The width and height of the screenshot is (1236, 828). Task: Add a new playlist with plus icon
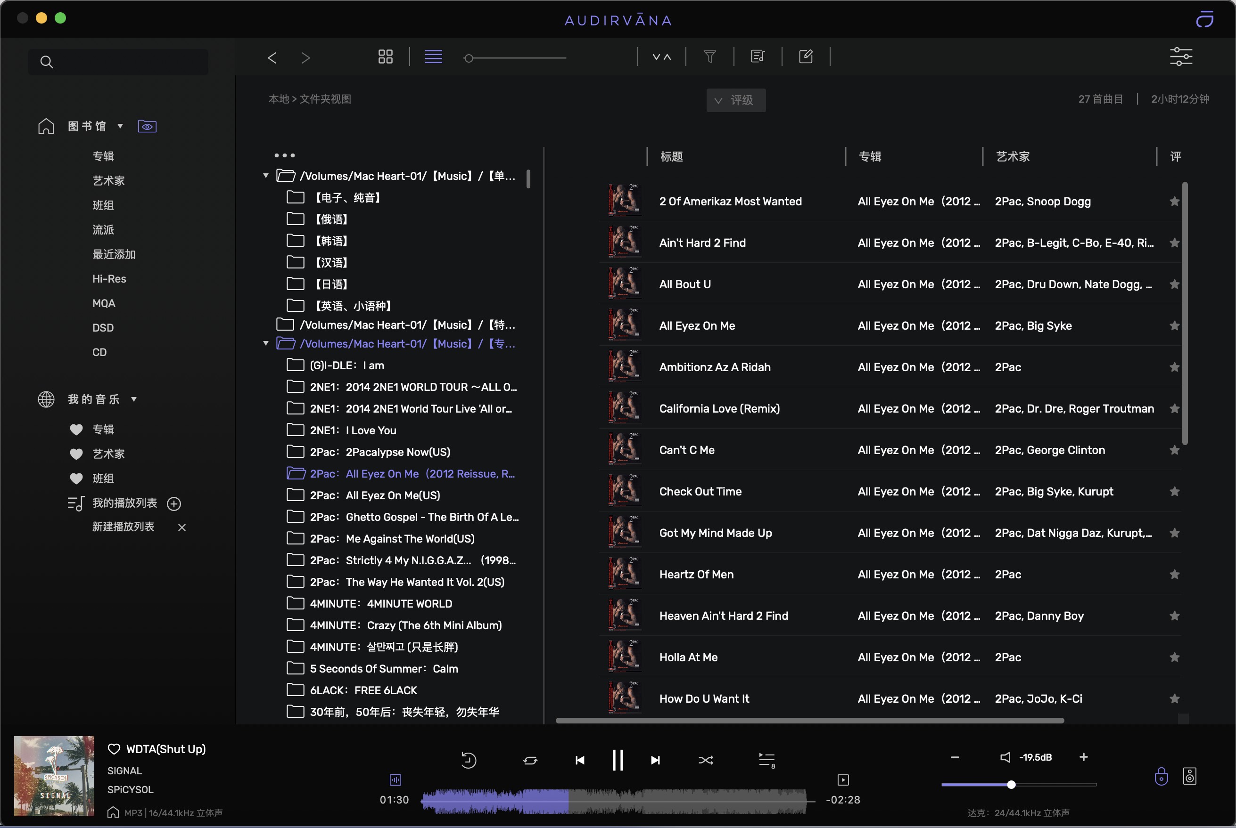coord(174,504)
